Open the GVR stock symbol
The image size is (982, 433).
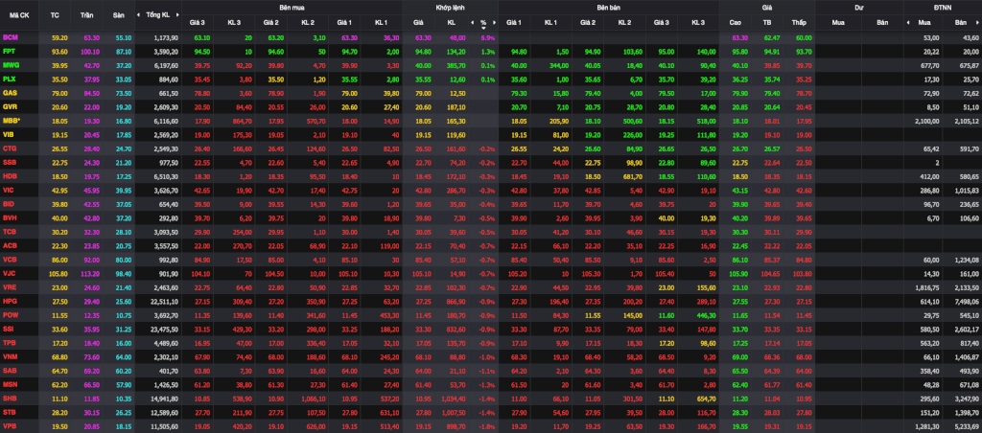coord(10,105)
